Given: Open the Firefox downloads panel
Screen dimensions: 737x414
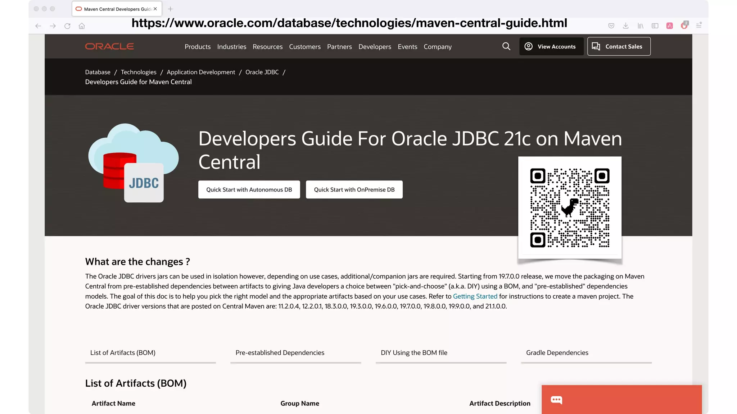Looking at the screenshot, I should pyautogui.click(x=626, y=26).
